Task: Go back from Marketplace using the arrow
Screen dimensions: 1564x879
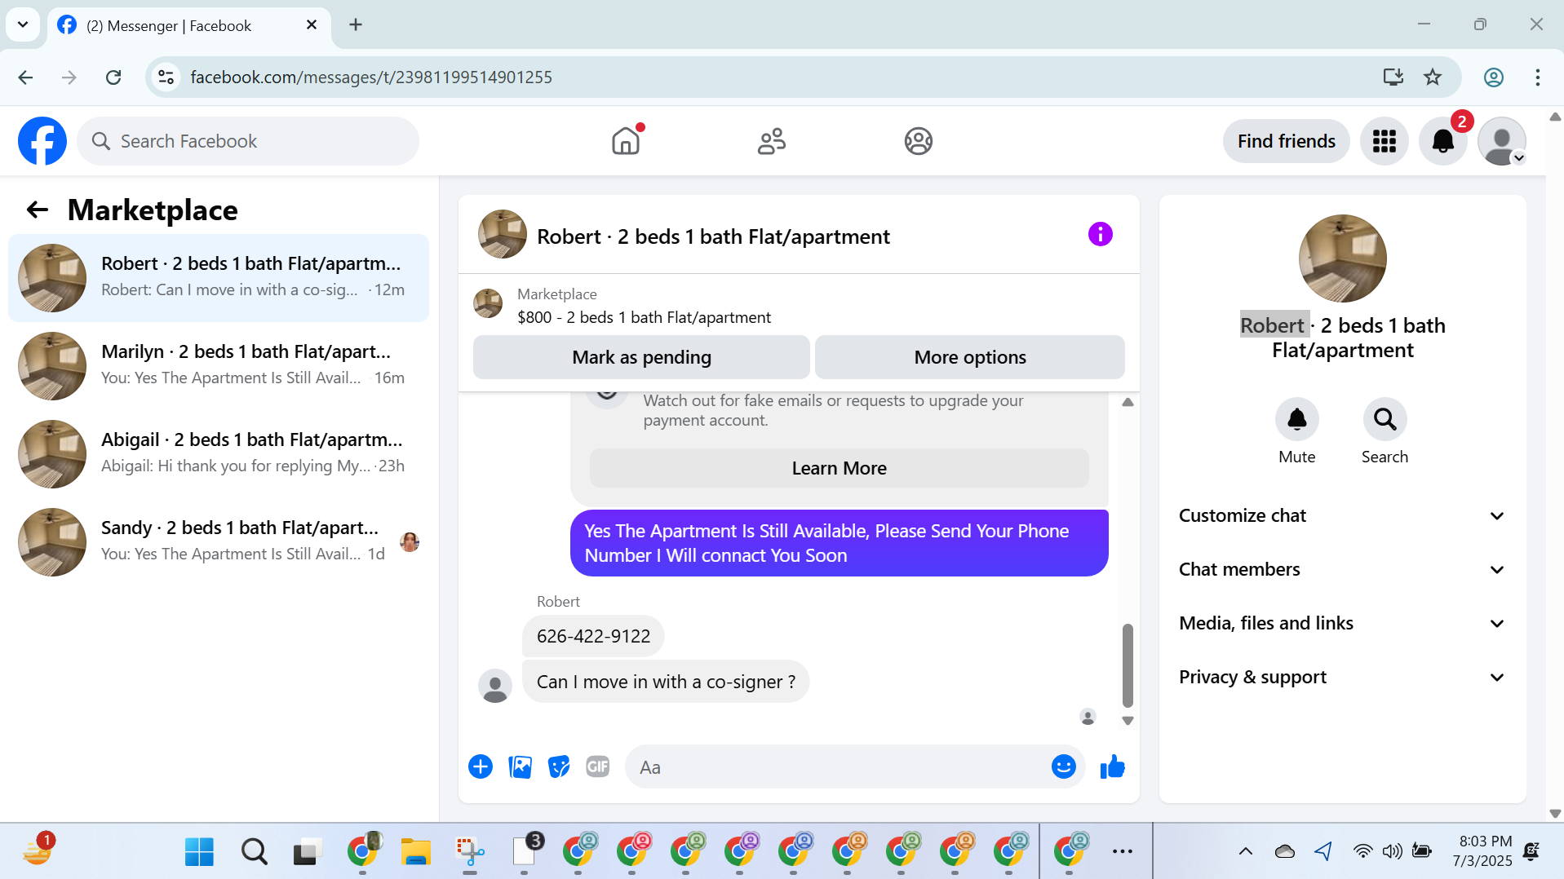Action: click(38, 210)
